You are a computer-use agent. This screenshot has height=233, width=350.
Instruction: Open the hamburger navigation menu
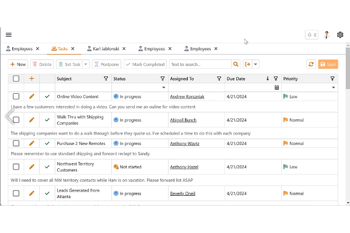(x=9, y=35)
